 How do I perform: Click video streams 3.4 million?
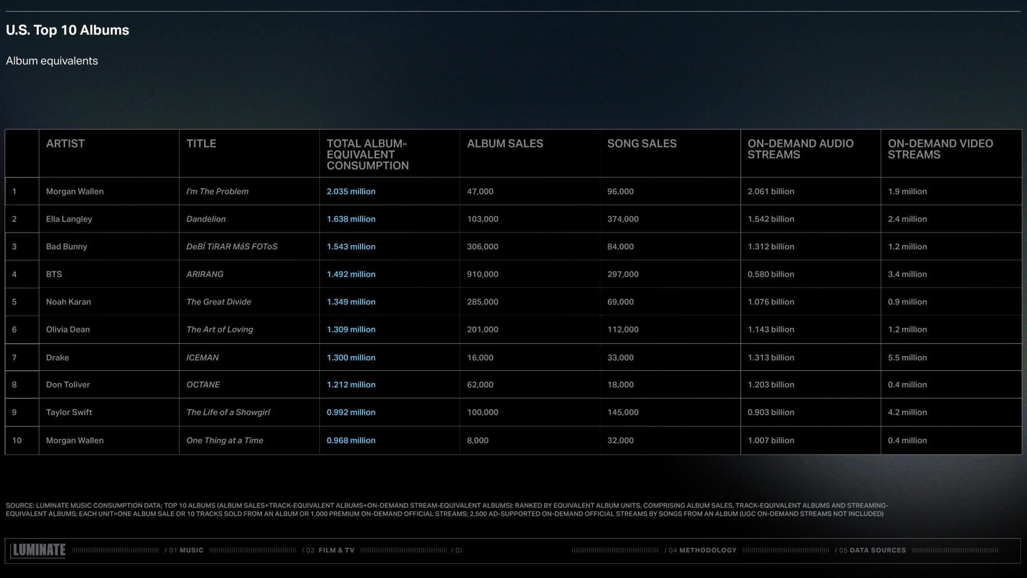click(x=907, y=274)
